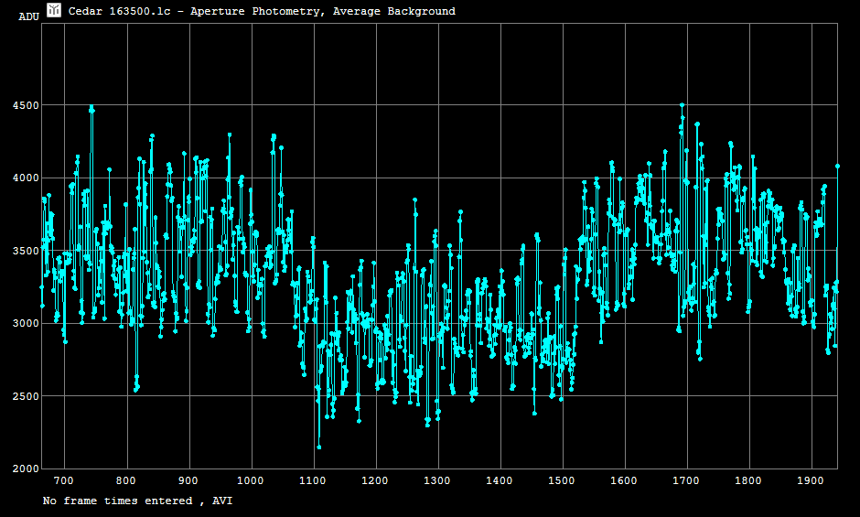Click the '1100' x-axis label
This screenshot has width=860, height=517.
pyautogui.click(x=313, y=480)
